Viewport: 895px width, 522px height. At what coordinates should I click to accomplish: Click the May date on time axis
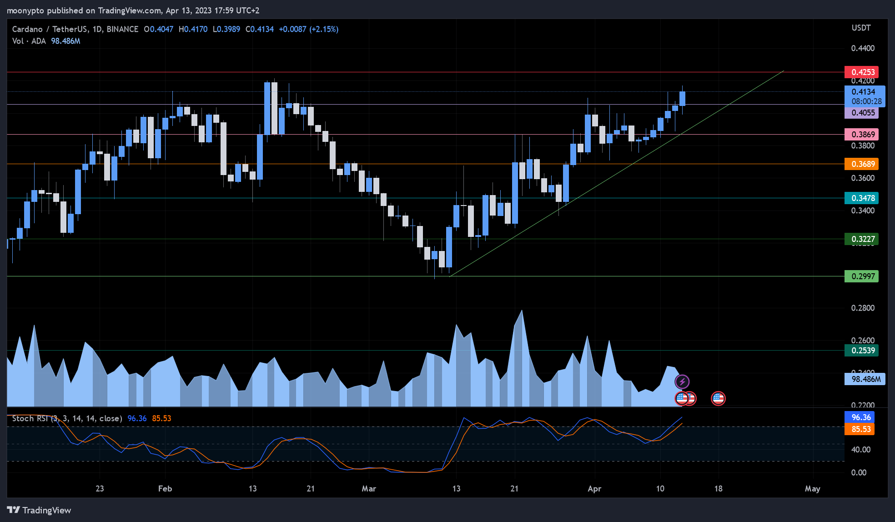813,488
